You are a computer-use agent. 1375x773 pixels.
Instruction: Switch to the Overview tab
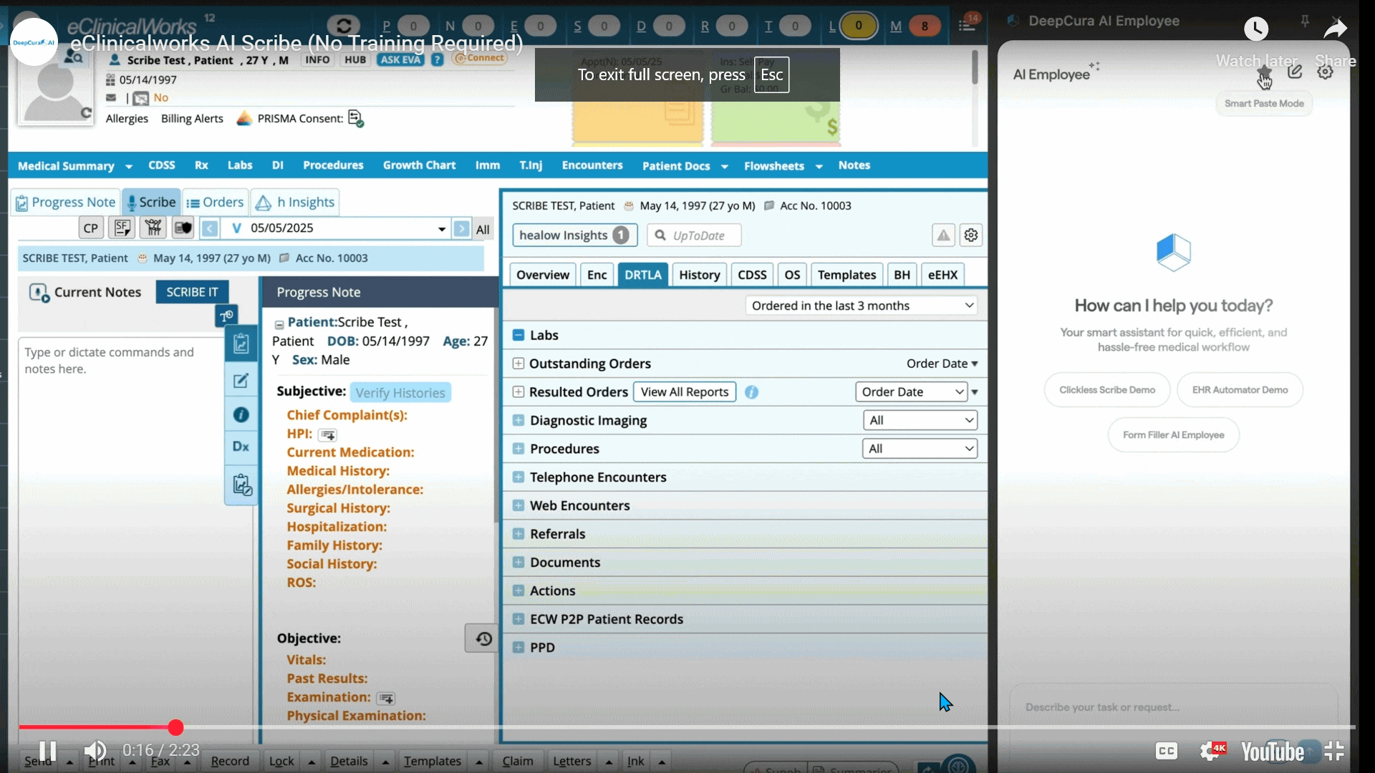tap(542, 275)
